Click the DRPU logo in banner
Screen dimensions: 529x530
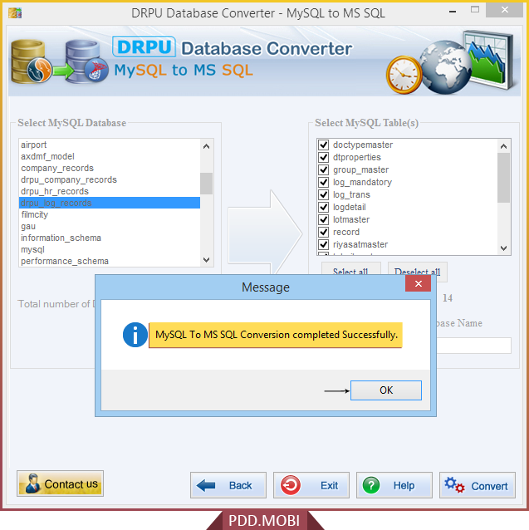pos(144,47)
